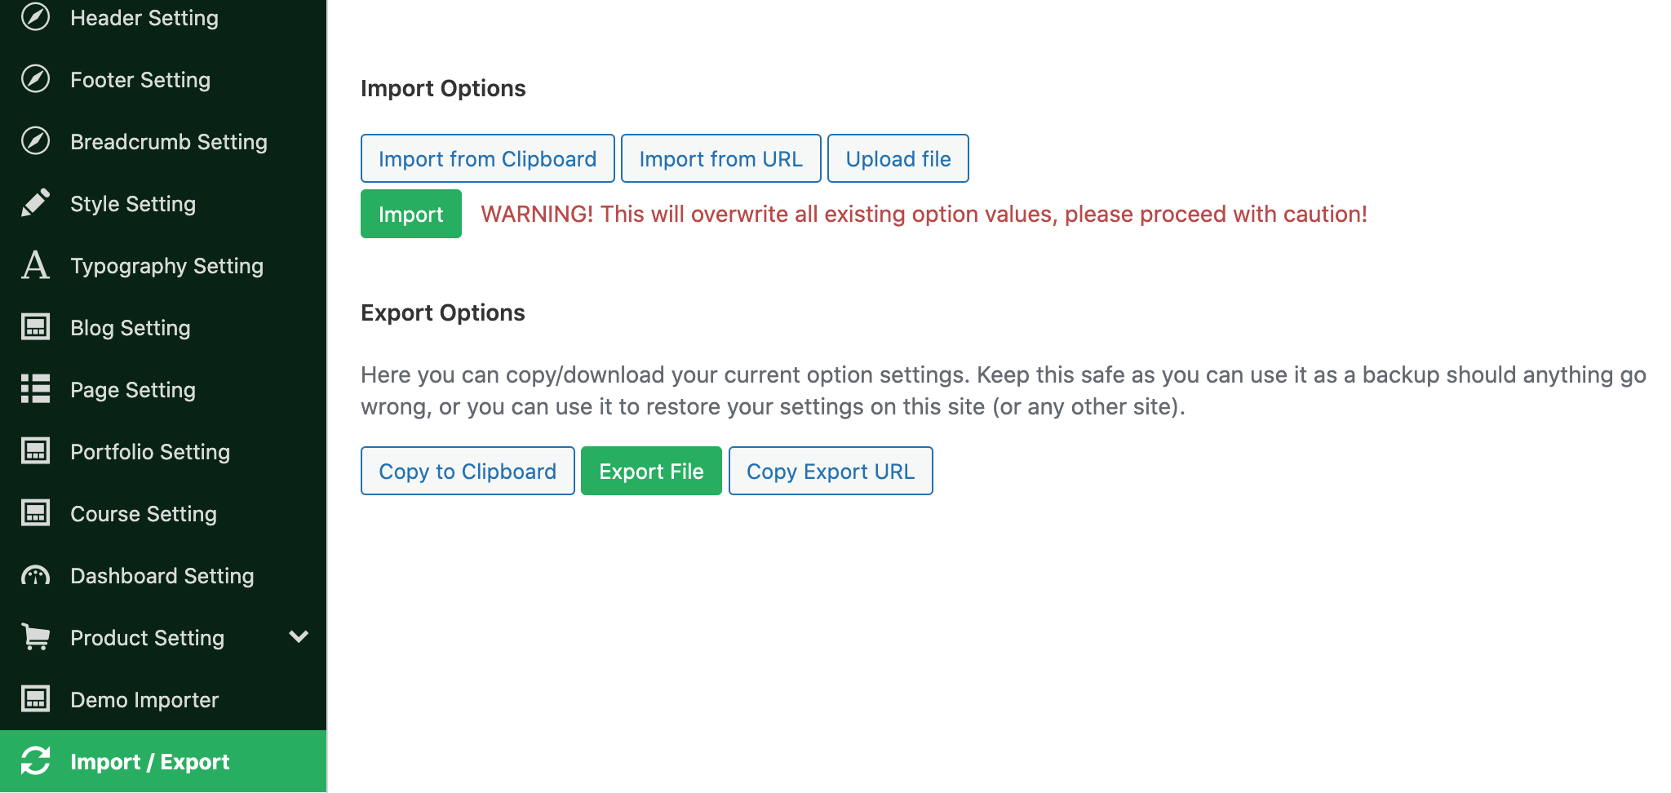This screenshot has width=1671, height=793.
Task: Click the green Export File button
Action: pyautogui.click(x=651, y=471)
